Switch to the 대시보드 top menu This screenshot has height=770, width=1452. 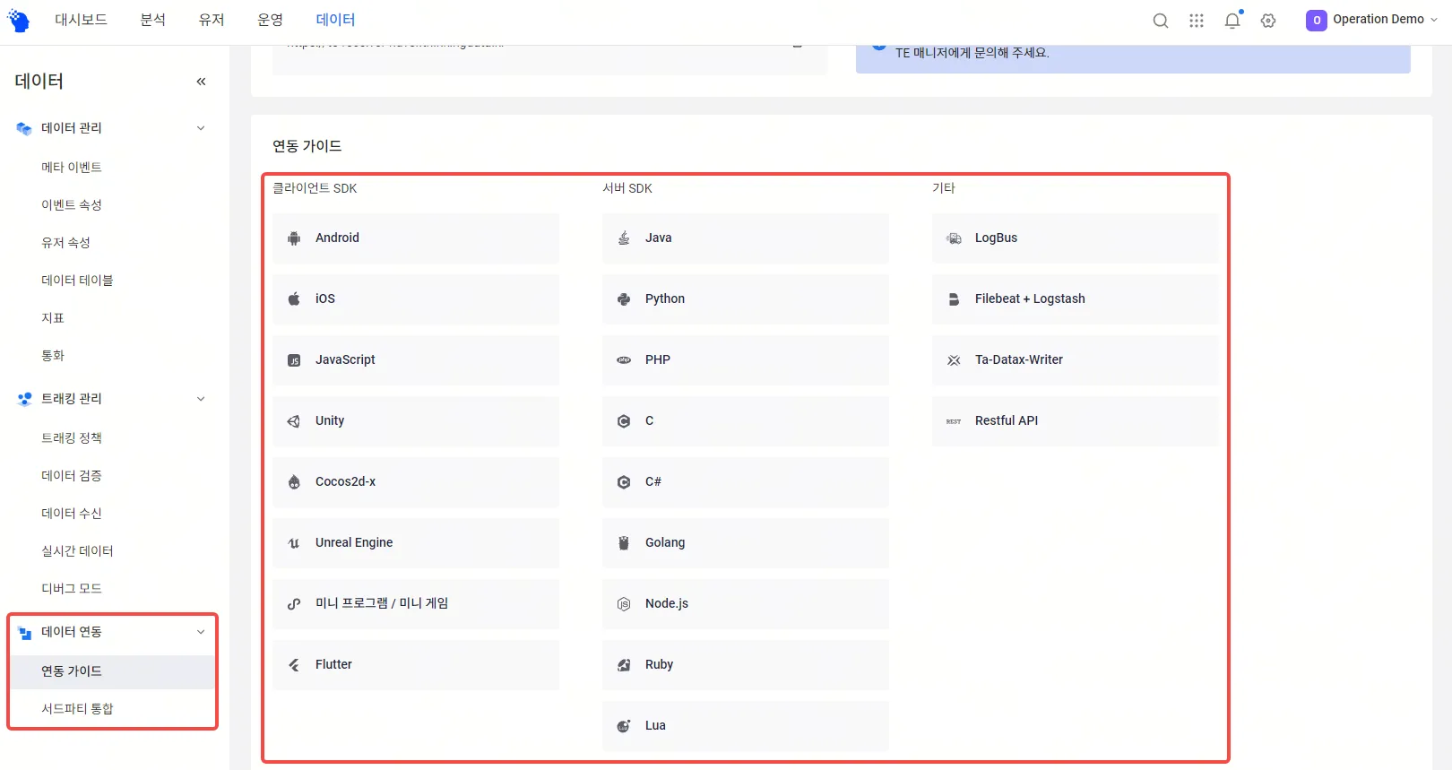coord(81,20)
